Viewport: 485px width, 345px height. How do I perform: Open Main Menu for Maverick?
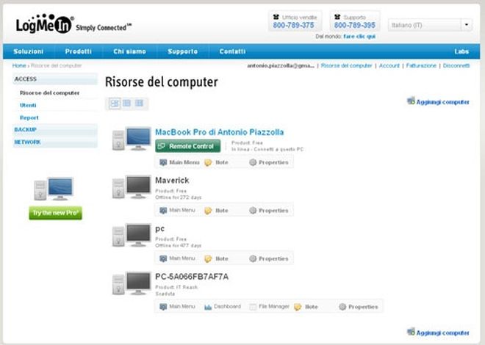tap(177, 211)
